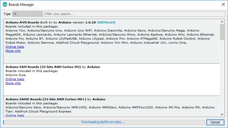Open the Type dropdown showing All

(28, 14)
